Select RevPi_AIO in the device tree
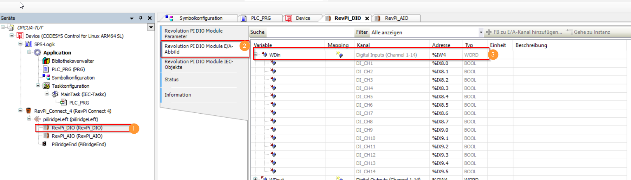This screenshot has width=631, height=180. pyautogui.click(x=77, y=136)
